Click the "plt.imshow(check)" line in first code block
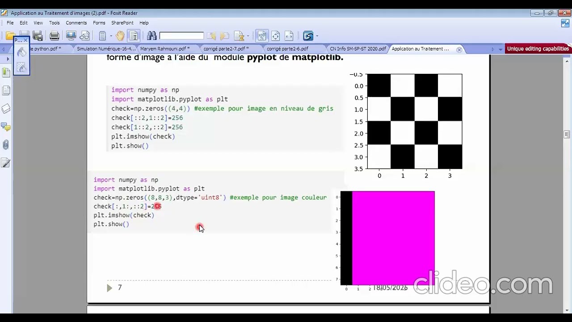 pos(143,136)
